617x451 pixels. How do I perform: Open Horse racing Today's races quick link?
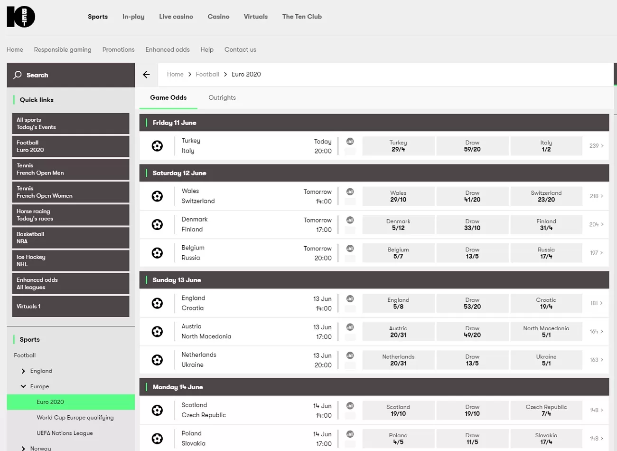[71, 215]
